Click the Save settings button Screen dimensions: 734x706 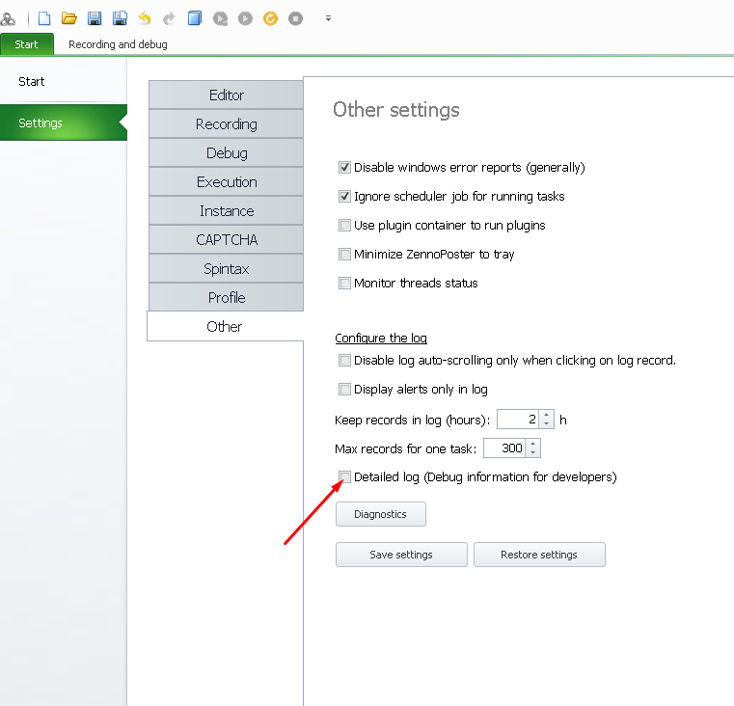(401, 555)
